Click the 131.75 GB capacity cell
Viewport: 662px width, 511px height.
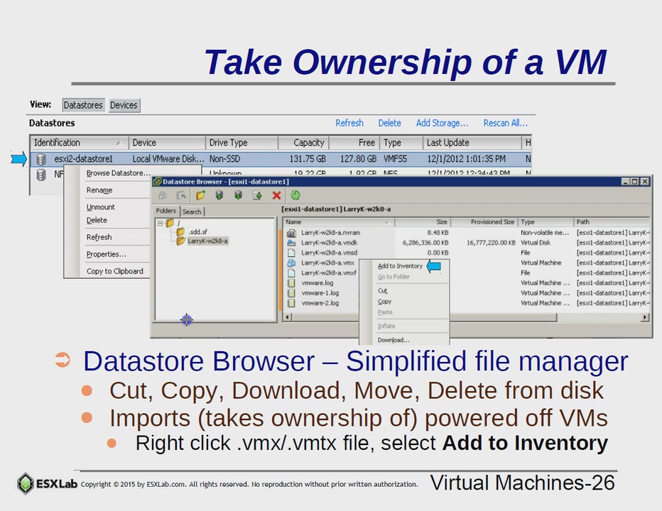[308, 159]
